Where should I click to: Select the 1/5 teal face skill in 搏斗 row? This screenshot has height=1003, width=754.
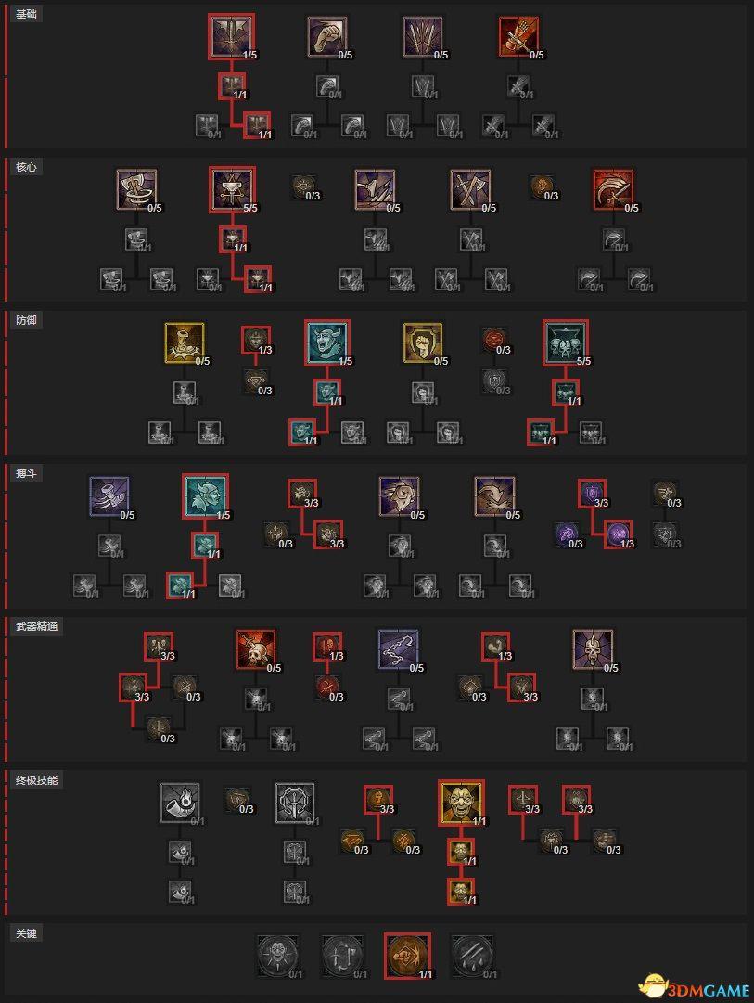point(205,496)
